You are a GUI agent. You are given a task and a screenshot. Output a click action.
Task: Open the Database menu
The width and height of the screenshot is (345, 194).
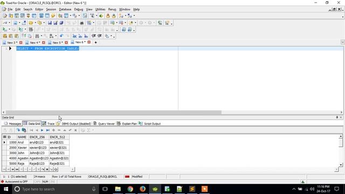tap(65, 10)
